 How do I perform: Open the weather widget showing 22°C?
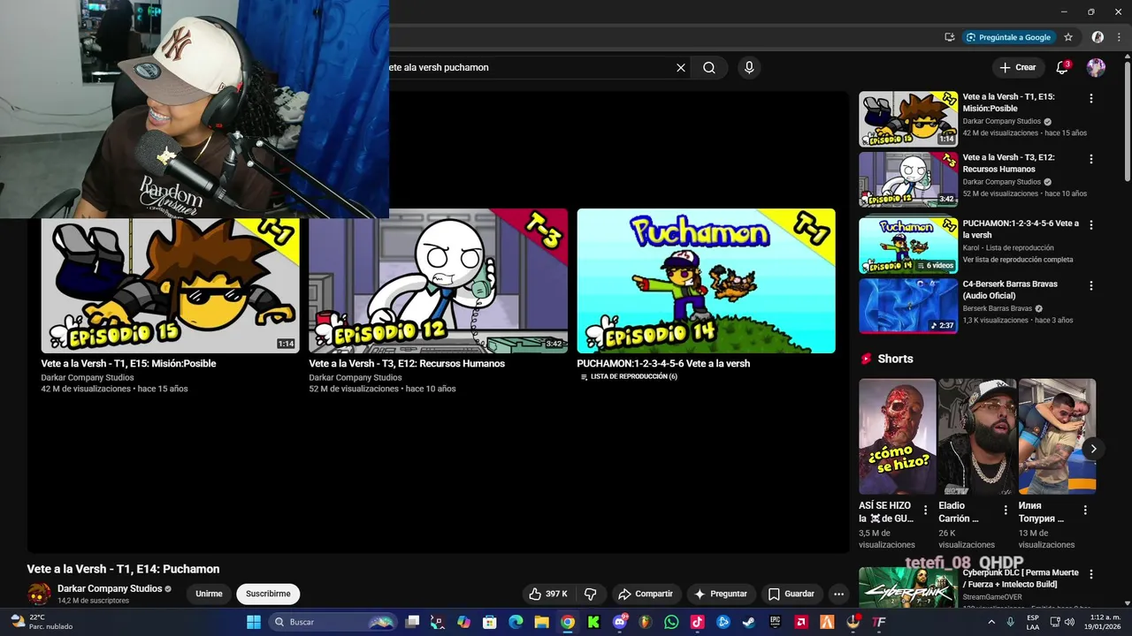pyautogui.click(x=42, y=622)
